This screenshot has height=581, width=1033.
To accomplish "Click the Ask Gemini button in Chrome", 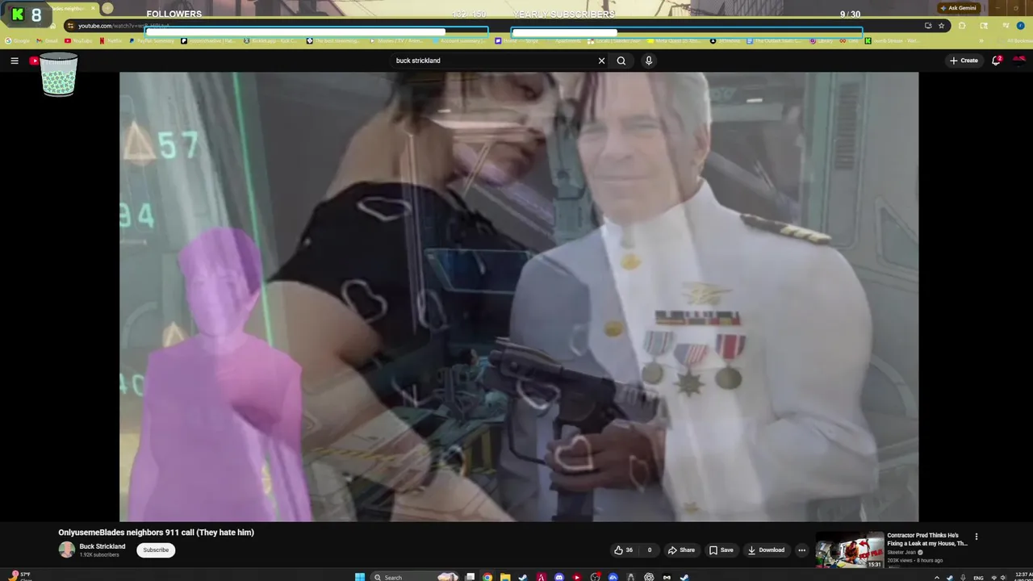I will (958, 8).
